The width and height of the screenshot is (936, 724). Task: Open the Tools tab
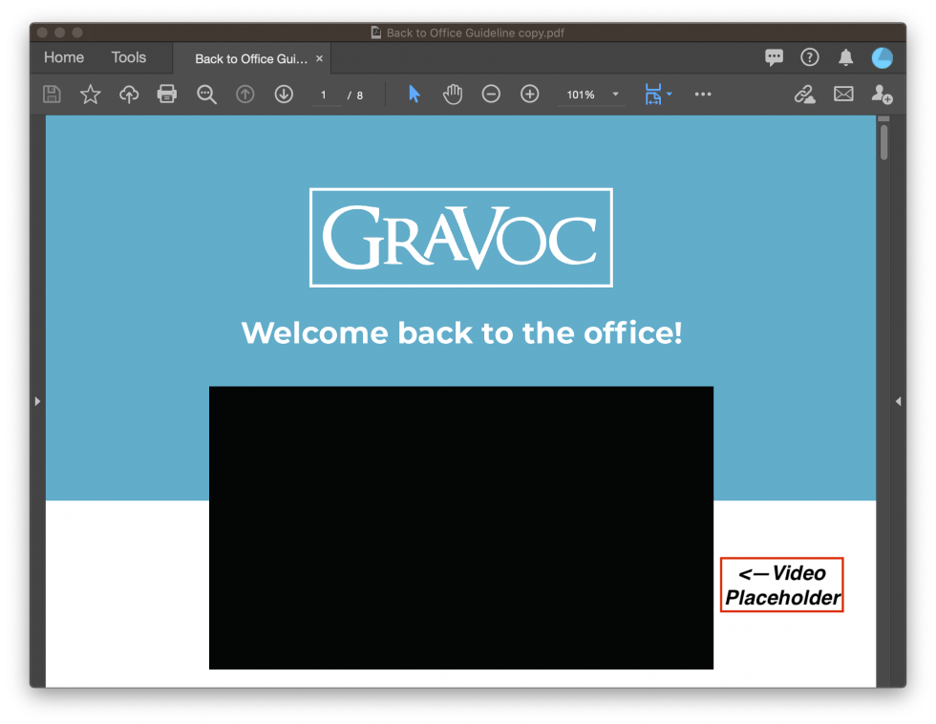(x=128, y=57)
